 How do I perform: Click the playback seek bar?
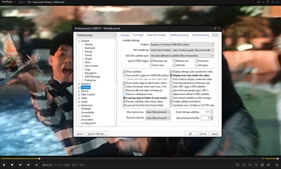tap(130, 158)
